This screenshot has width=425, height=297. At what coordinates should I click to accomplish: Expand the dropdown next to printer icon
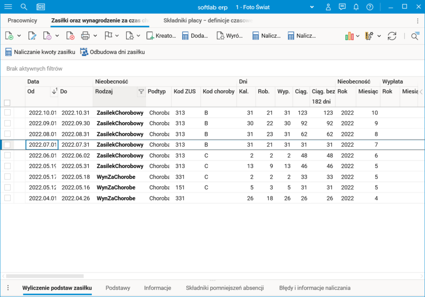click(95, 36)
